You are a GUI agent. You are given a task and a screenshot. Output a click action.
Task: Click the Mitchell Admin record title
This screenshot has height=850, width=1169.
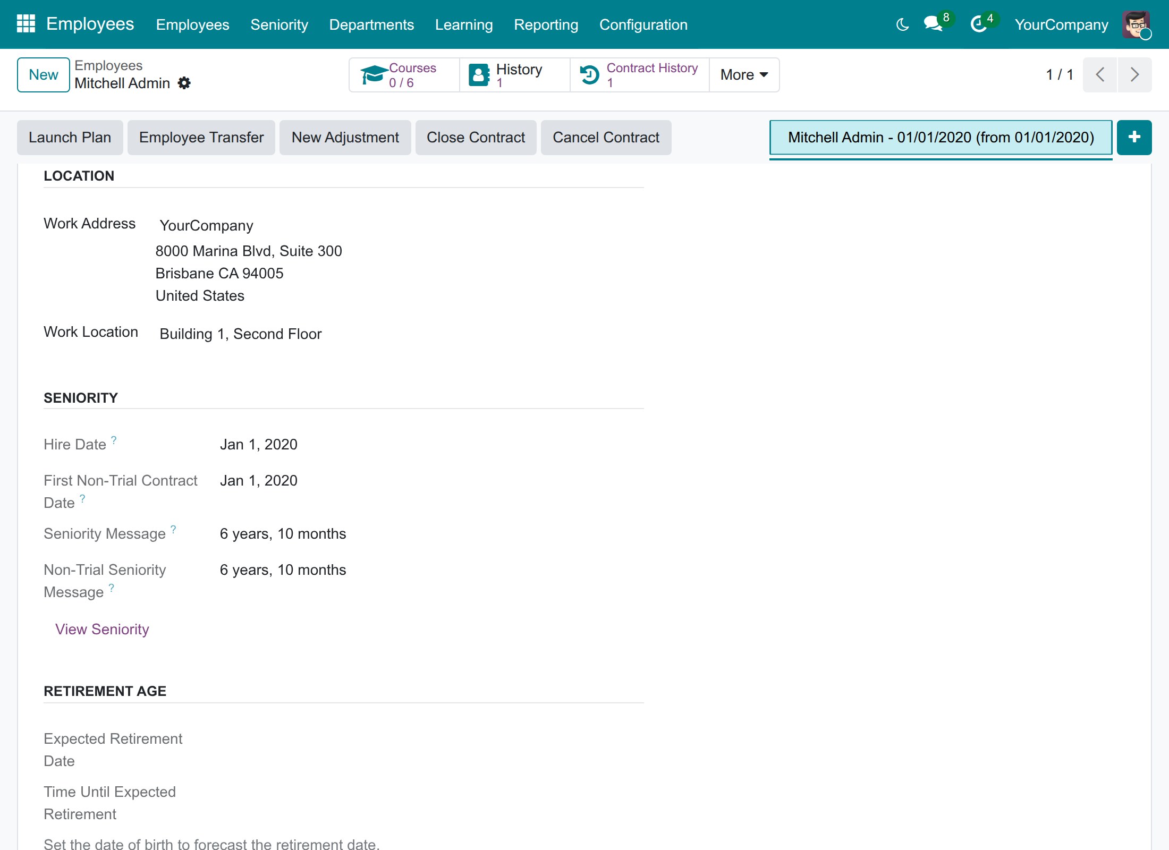[122, 83]
